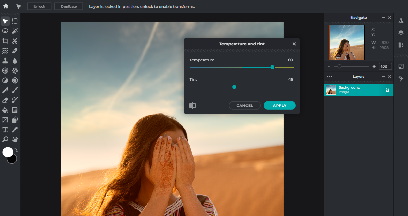The width and height of the screenshot is (408, 216).
Task: Open the 40% zoom level field
Action: (x=385, y=66)
